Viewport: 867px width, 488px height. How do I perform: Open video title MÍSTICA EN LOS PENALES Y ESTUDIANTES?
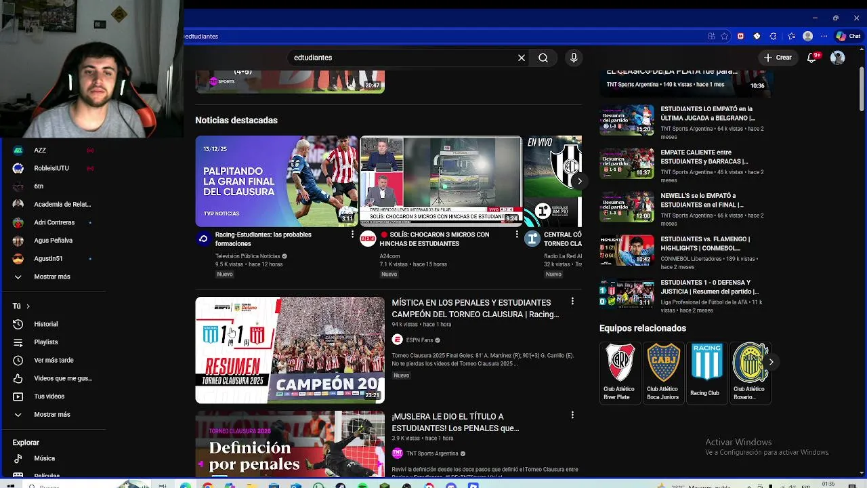[475, 308]
